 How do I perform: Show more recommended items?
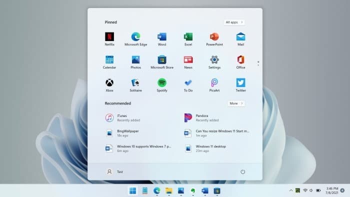pyautogui.click(x=236, y=103)
